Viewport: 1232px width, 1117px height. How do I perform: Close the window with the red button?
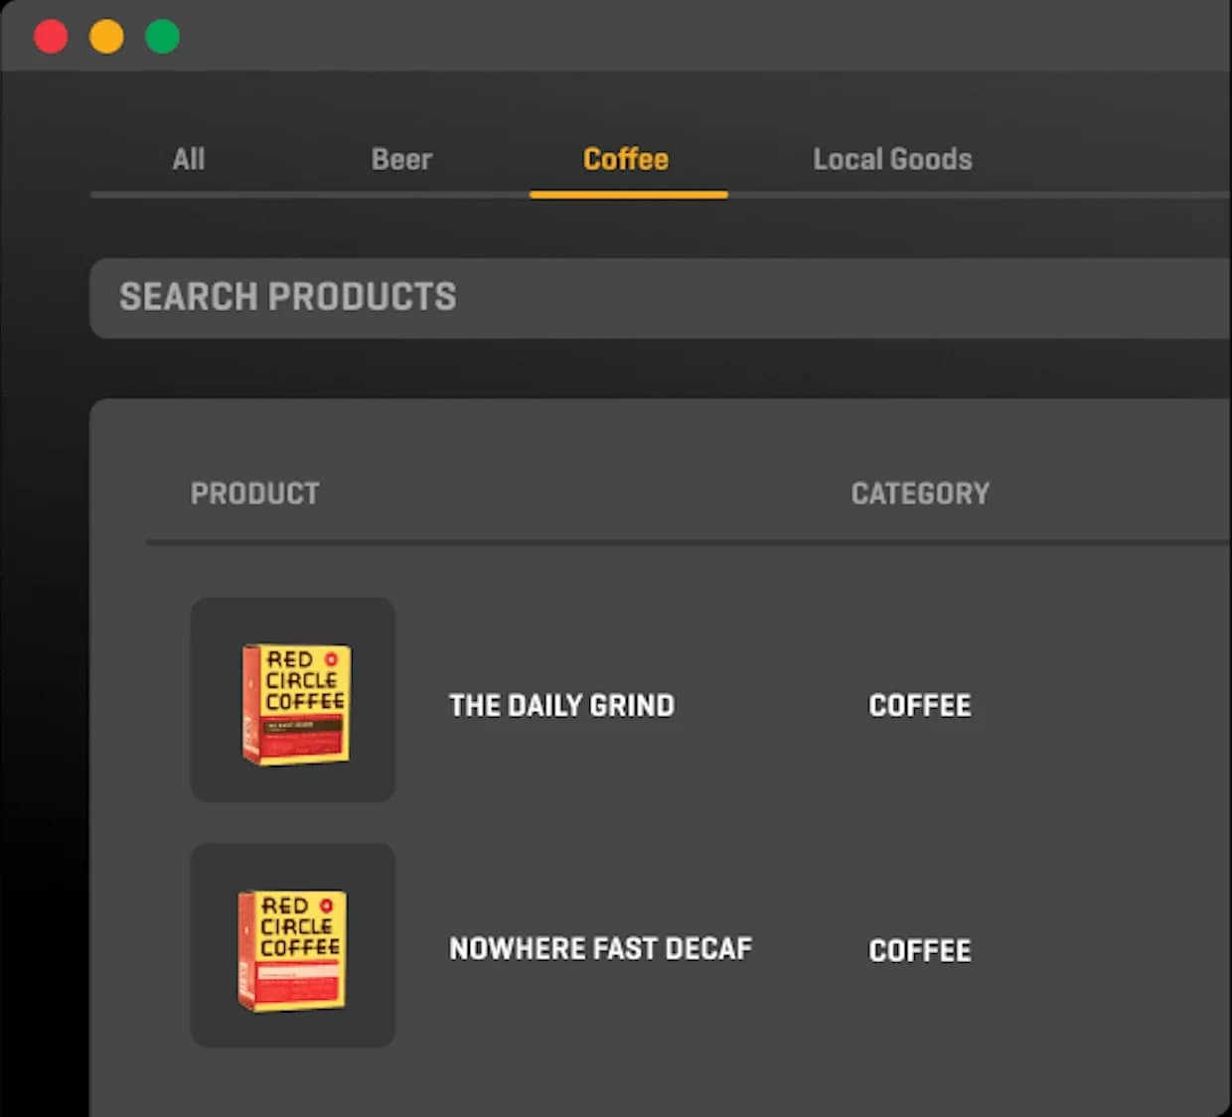pyautogui.click(x=51, y=37)
